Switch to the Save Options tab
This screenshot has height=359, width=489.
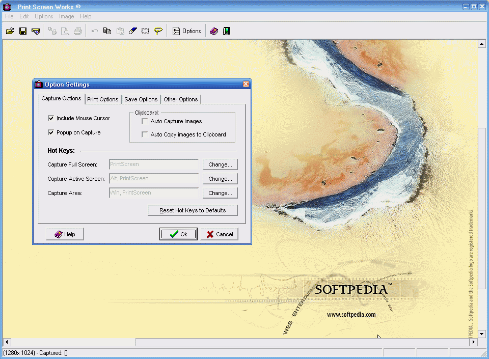tap(141, 99)
